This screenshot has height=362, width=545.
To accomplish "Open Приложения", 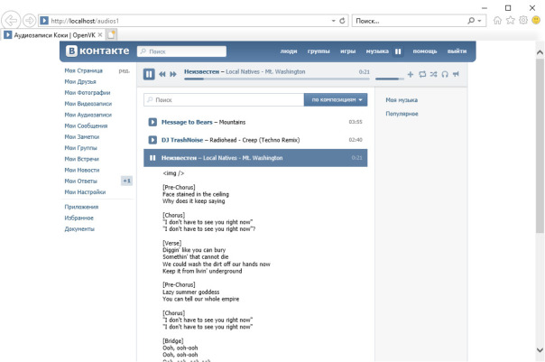I will pyautogui.click(x=81, y=207).
